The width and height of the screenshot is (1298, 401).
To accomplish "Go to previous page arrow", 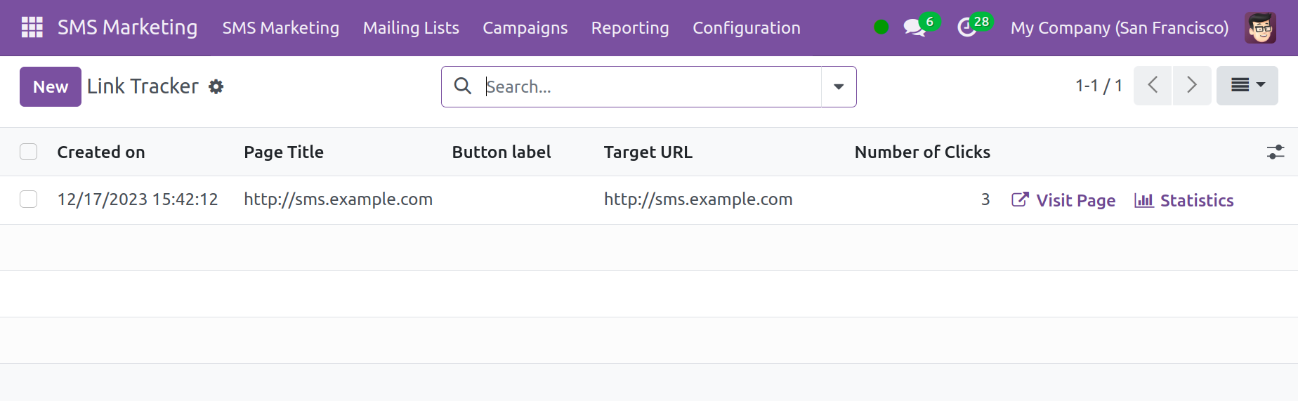I will [1153, 86].
